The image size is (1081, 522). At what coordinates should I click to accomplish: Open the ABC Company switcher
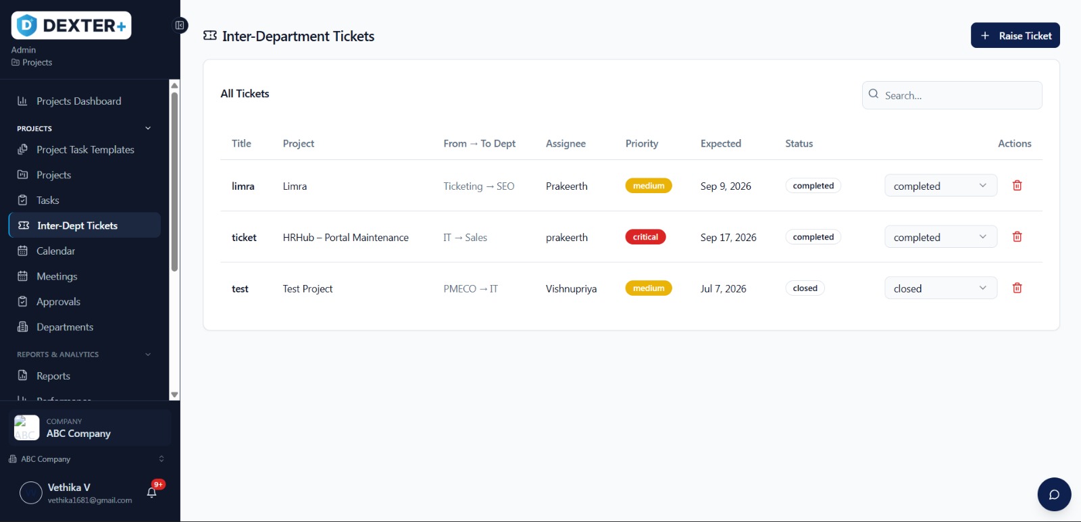[x=86, y=459]
